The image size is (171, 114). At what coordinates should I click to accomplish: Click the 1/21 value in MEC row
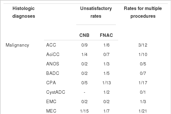point(143,111)
